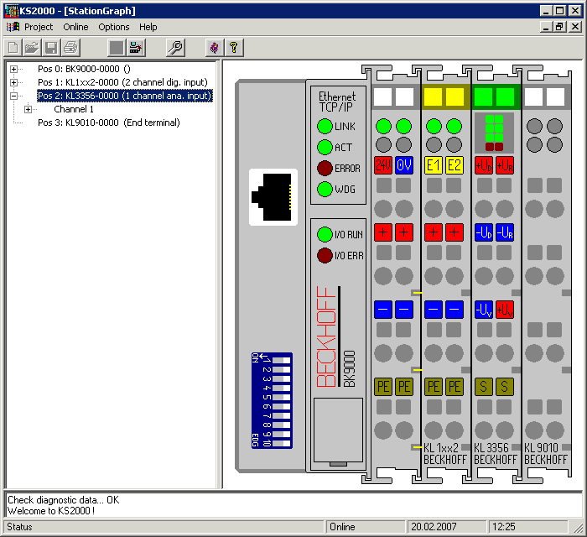This screenshot has width=587, height=537.
Task: Click the purple book toolbar icon
Action: tap(215, 48)
